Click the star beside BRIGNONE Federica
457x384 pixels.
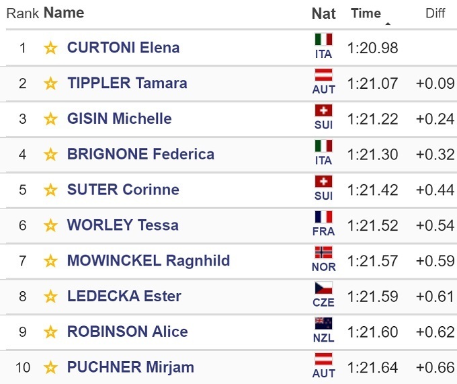[50, 155]
